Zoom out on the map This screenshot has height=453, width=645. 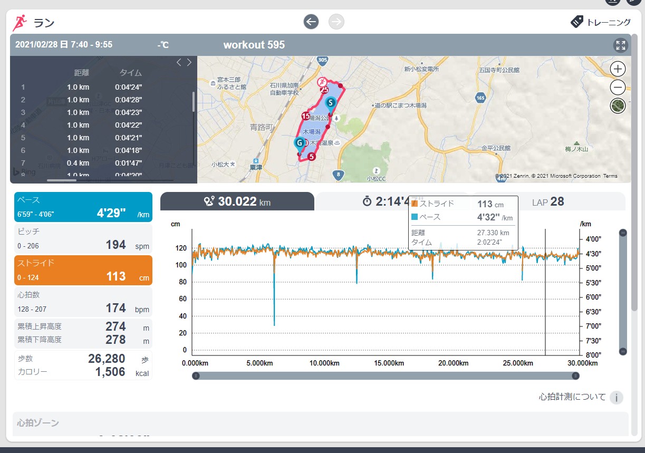point(618,87)
